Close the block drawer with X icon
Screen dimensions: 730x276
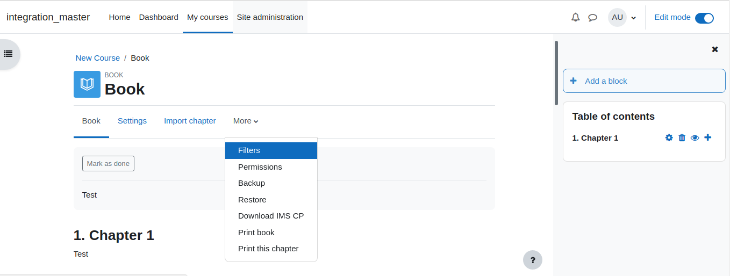point(715,49)
